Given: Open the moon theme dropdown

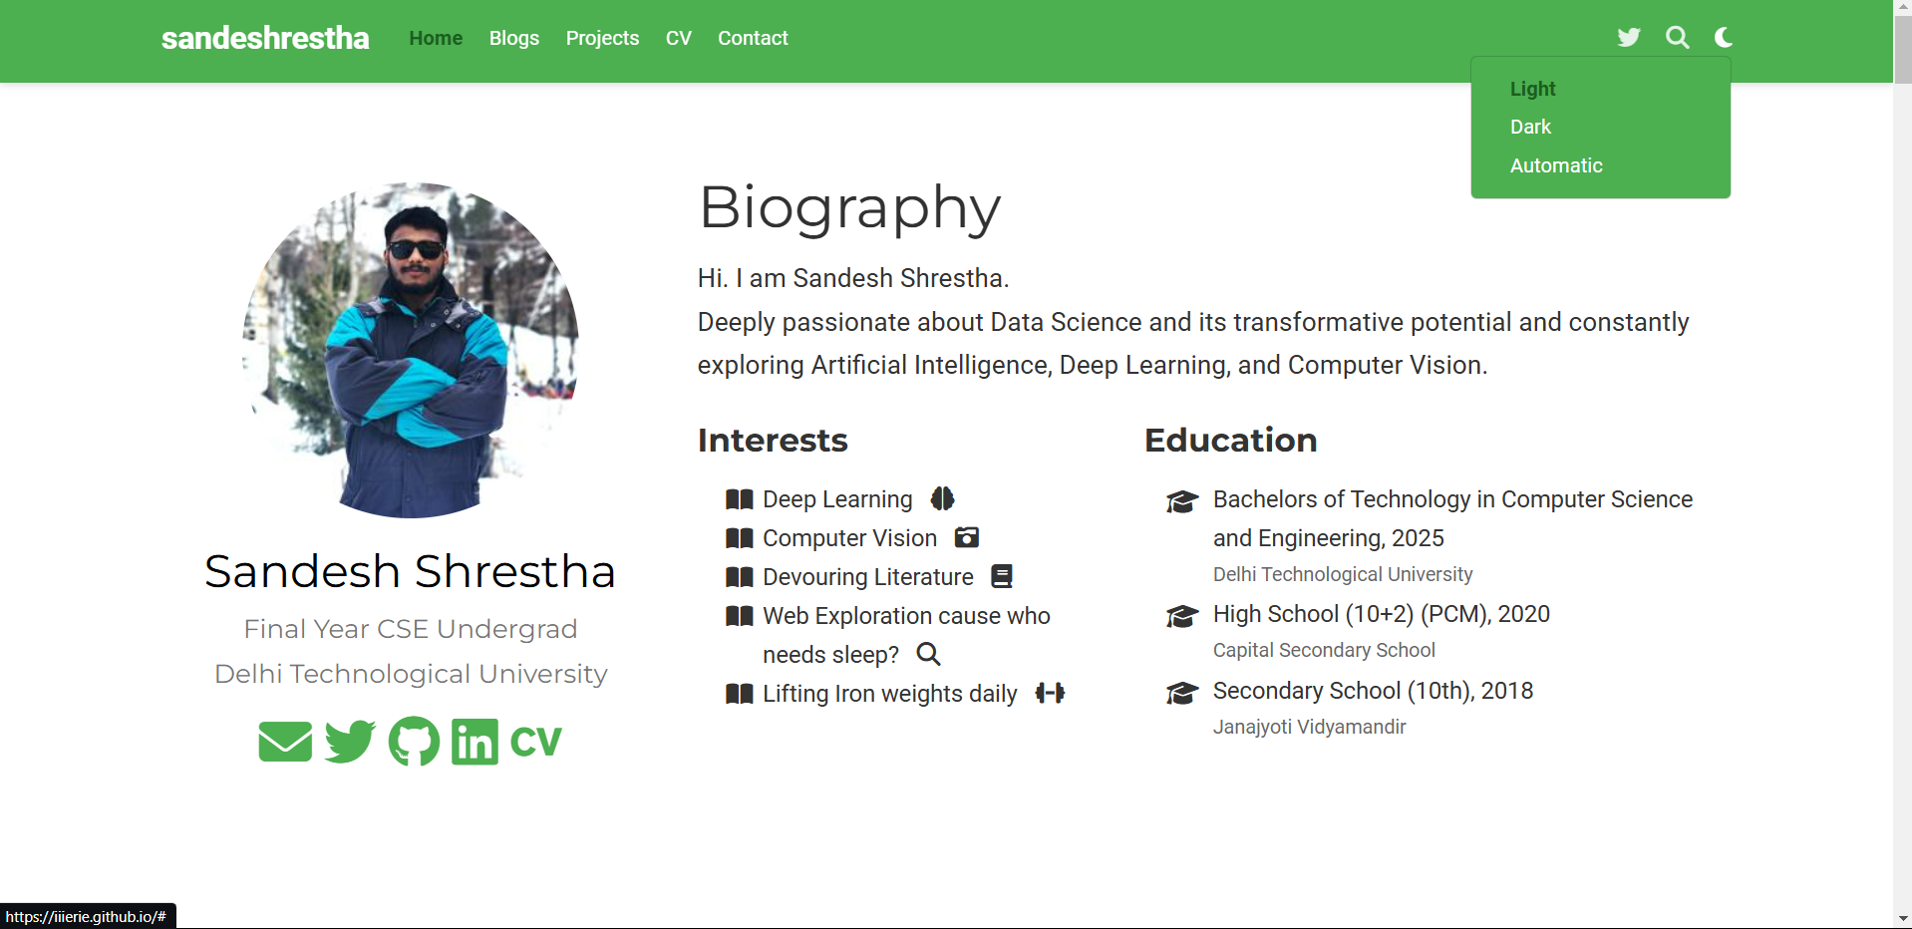Looking at the screenshot, I should [1723, 37].
